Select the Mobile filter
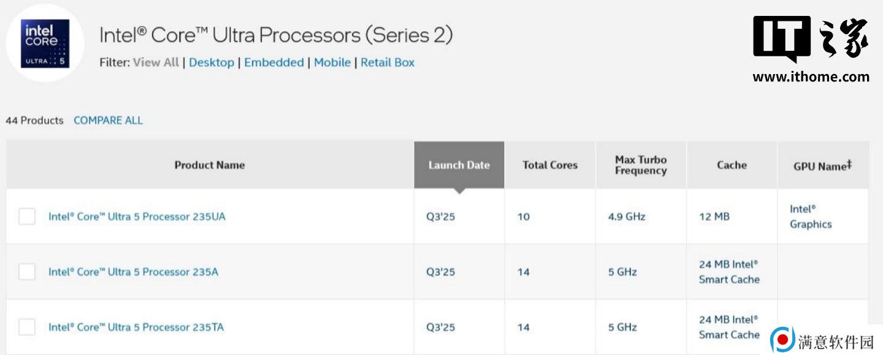The width and height of the screenshot is (883, 355). point(332,62)
